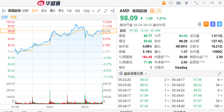Click the blue 卖 sell button
The height and width of the screenshot is (112, 224).
point(213,24)
